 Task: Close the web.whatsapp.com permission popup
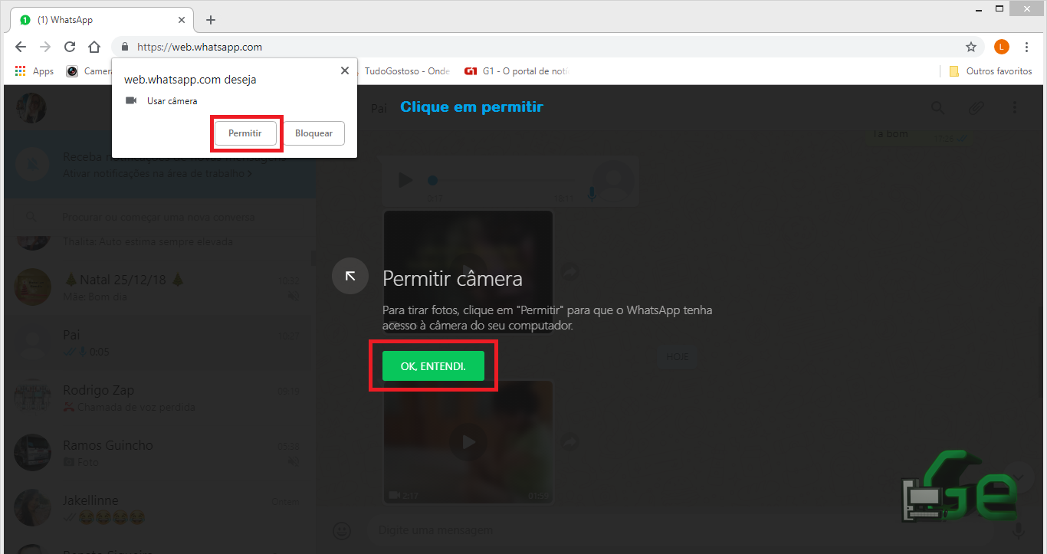point(344,70)
